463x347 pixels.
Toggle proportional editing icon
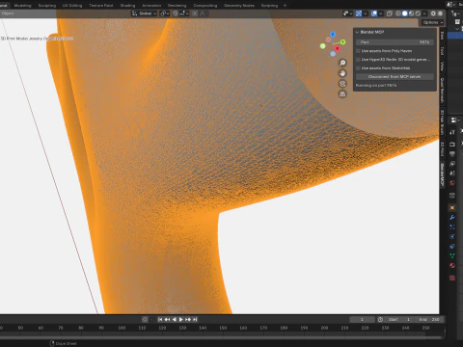[x=195, y=13]
